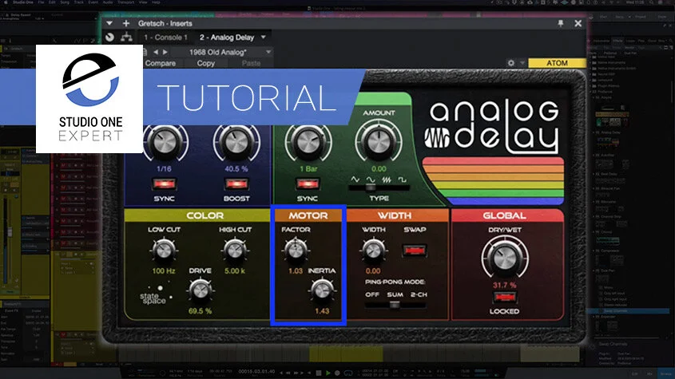Click the Analog Delay logo
This screenshot has height=379, width=675.
[x=491, y=127]
